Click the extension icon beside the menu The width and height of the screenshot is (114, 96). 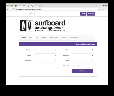[x=103, y=9]
